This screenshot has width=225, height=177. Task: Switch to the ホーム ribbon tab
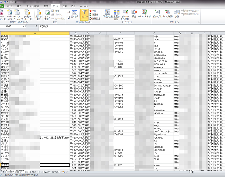tap(10, 6)
